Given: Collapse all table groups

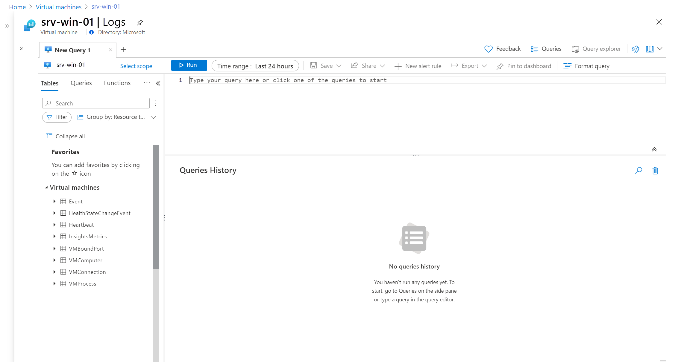Looking at the screenshot, I should point(65,136).
